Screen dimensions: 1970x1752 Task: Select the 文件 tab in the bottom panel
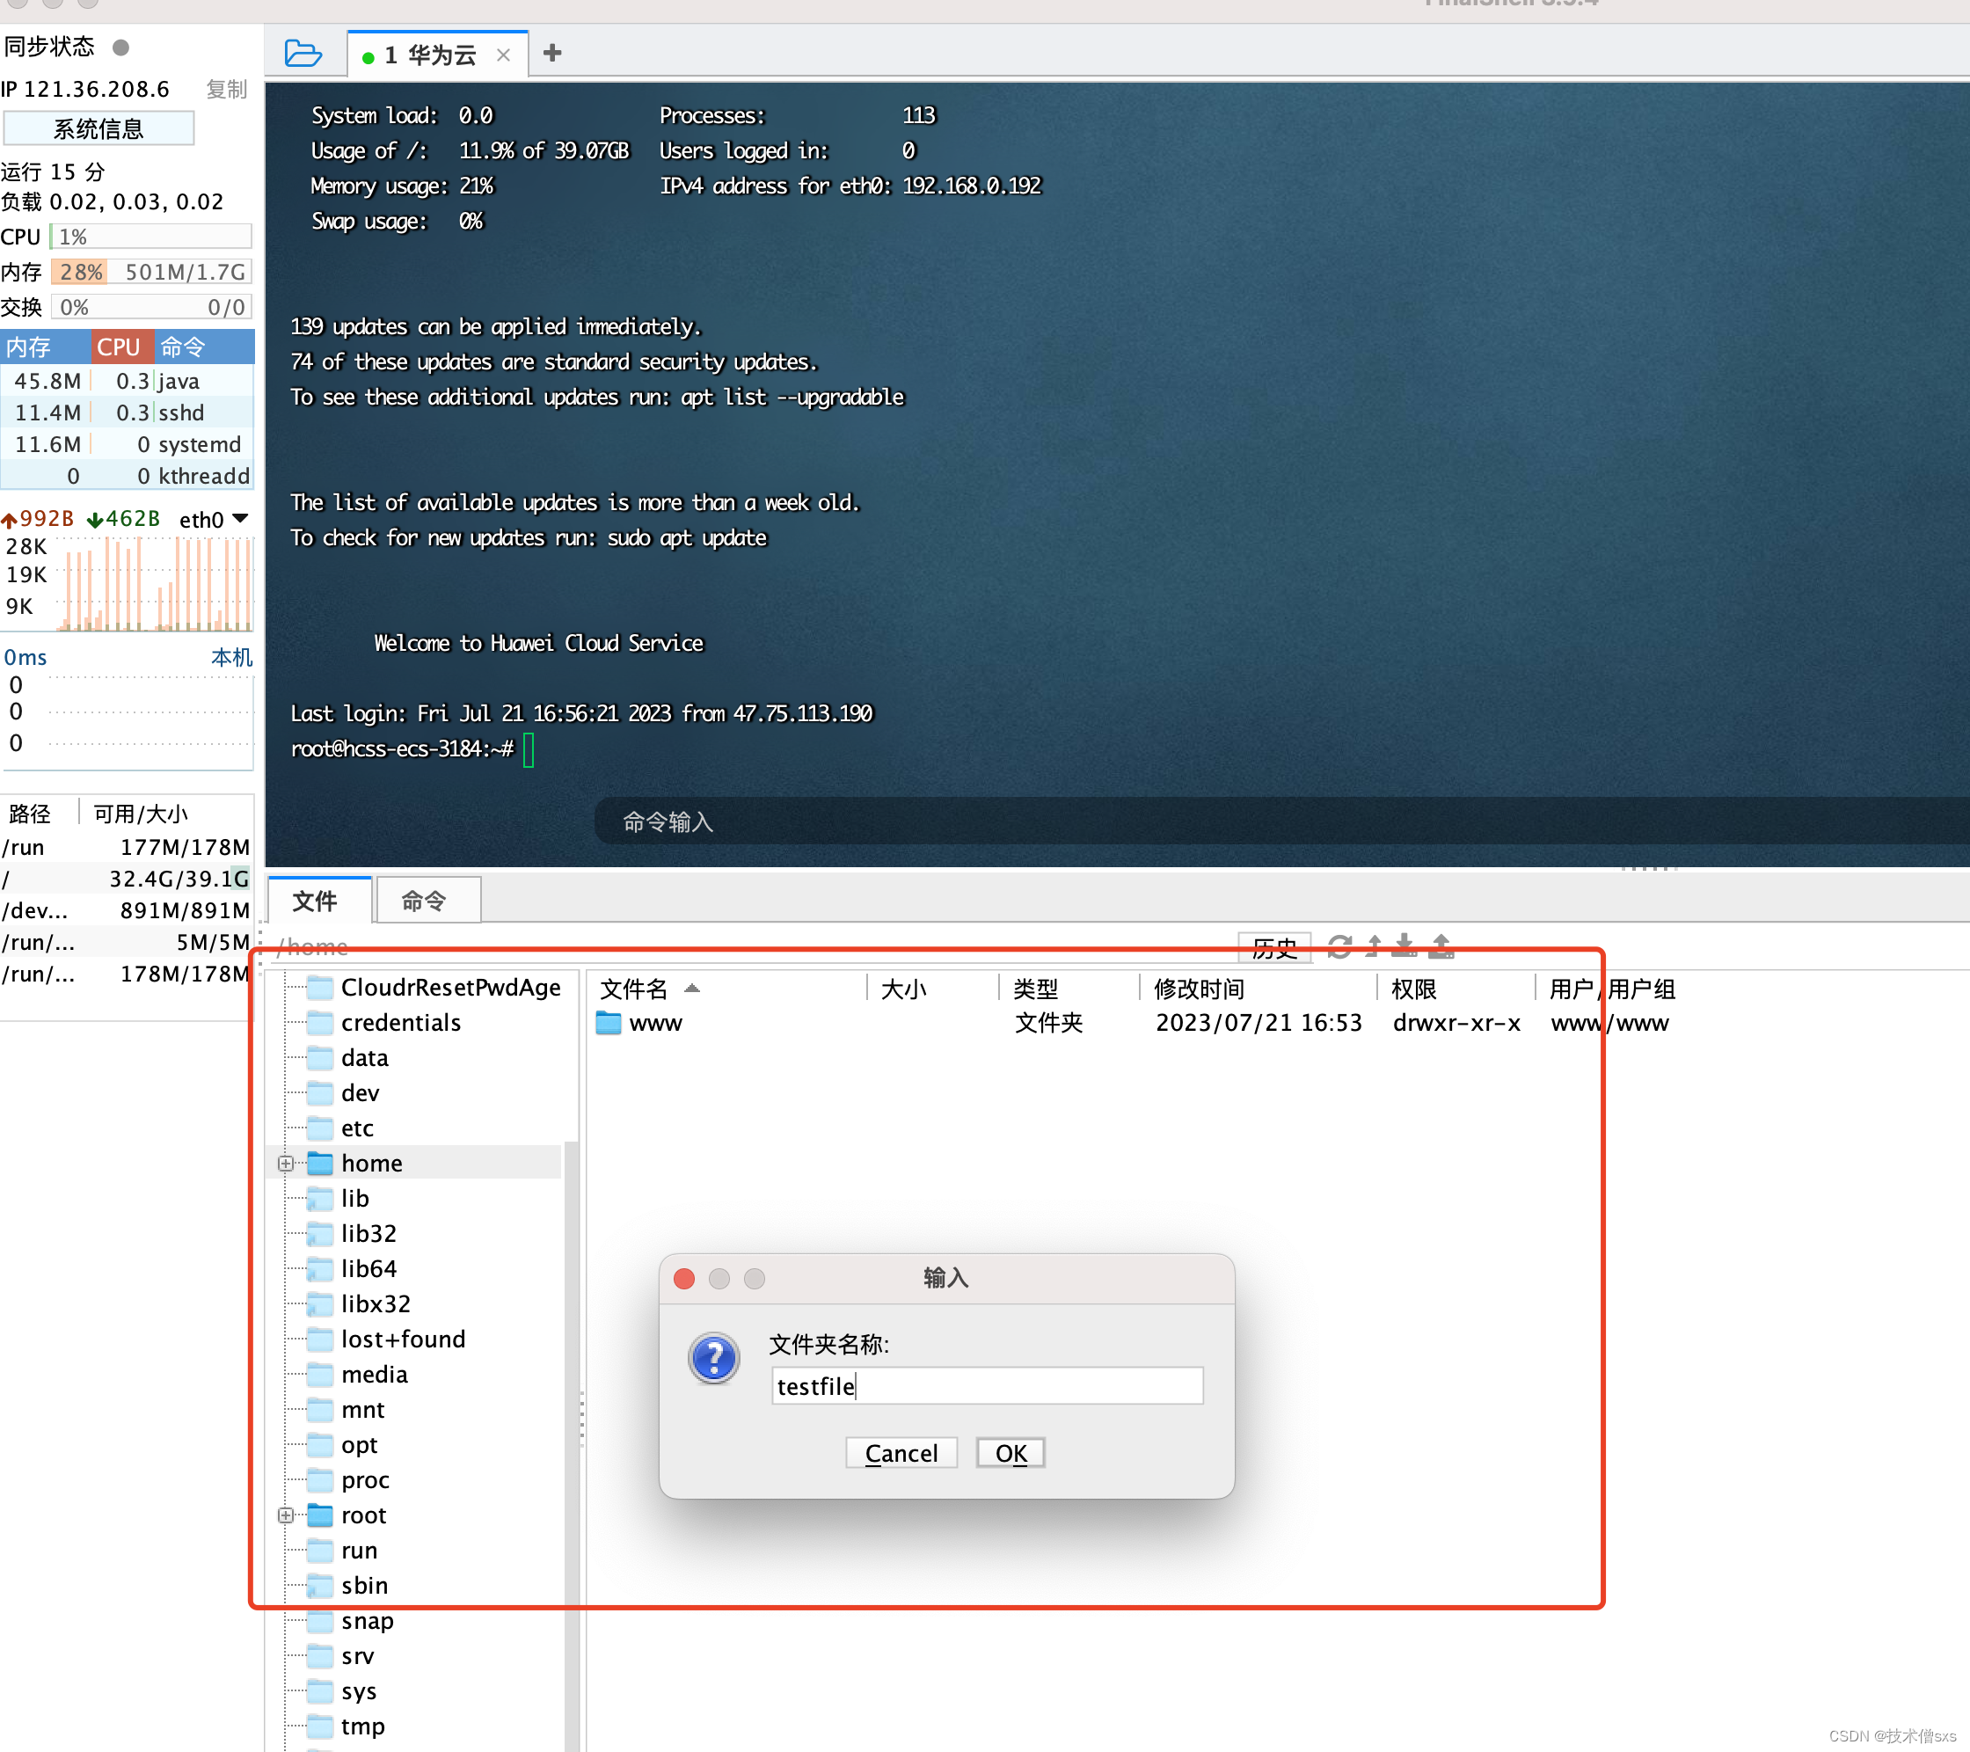[x=315, y=900]
